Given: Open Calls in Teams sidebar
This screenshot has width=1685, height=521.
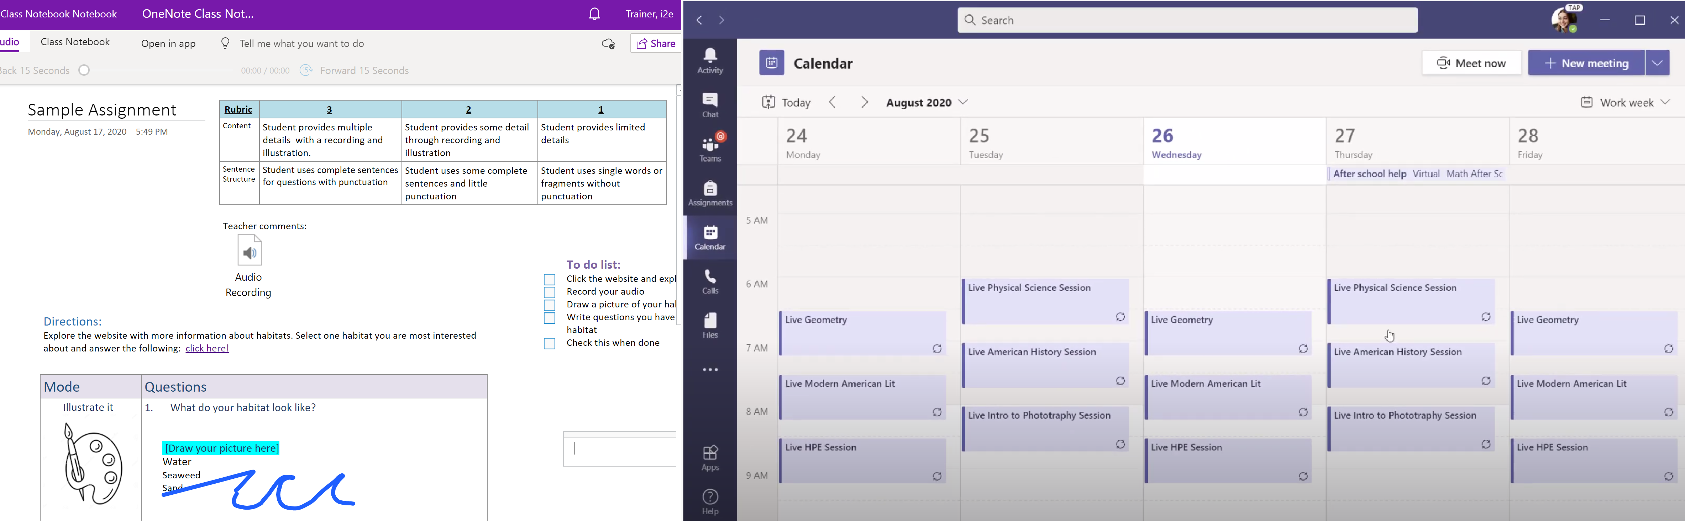Looking at the screenshot, I should (x=710, y=281).
